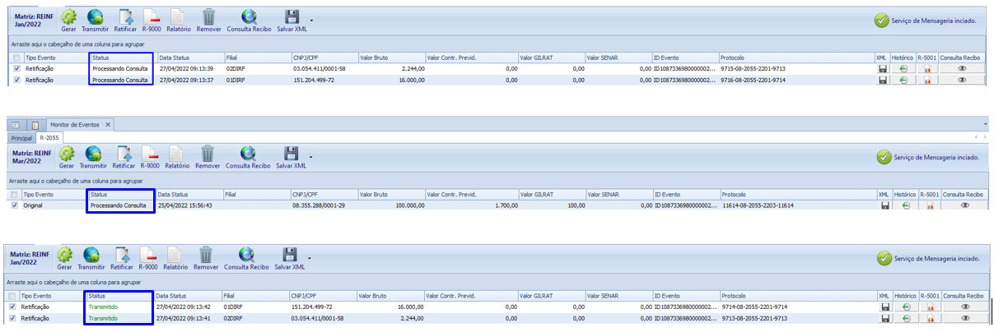Click the checklist icon tab beside Monitor de Eventos

coord(35,125)
